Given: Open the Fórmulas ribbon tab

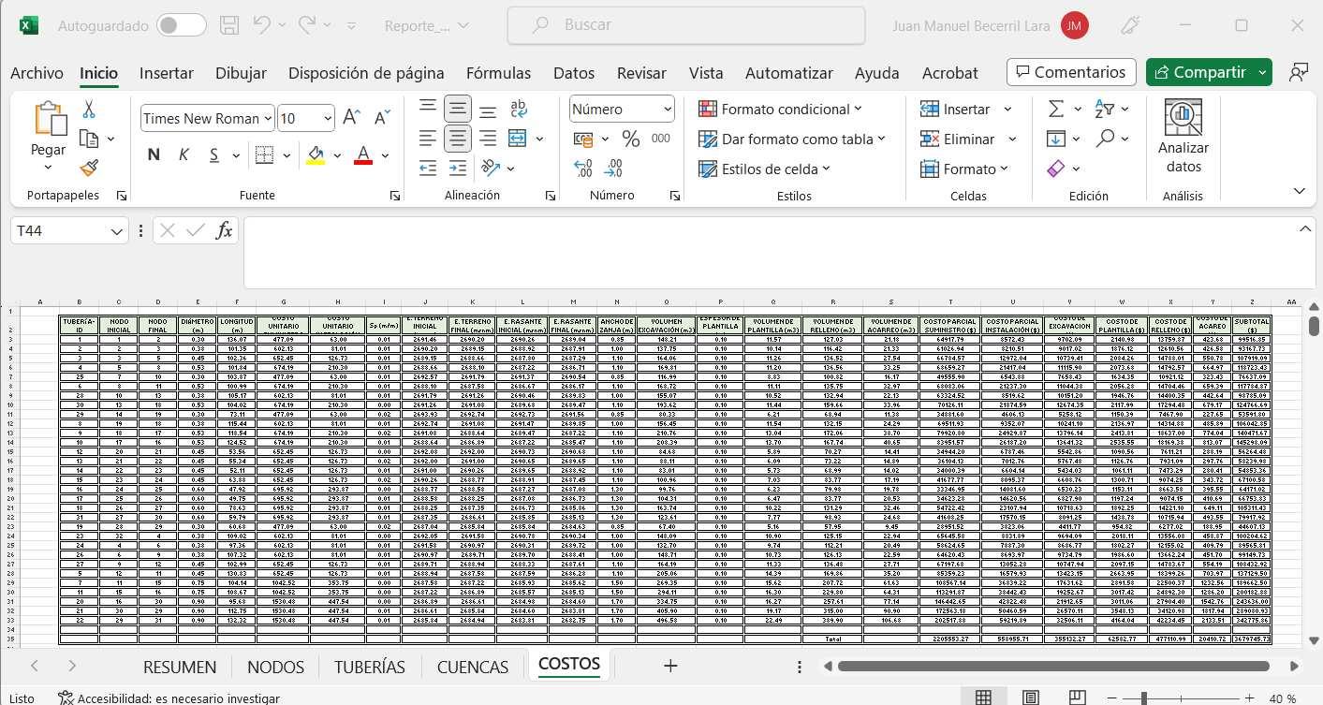Looking at the screenshot, I should pos(498,73).
